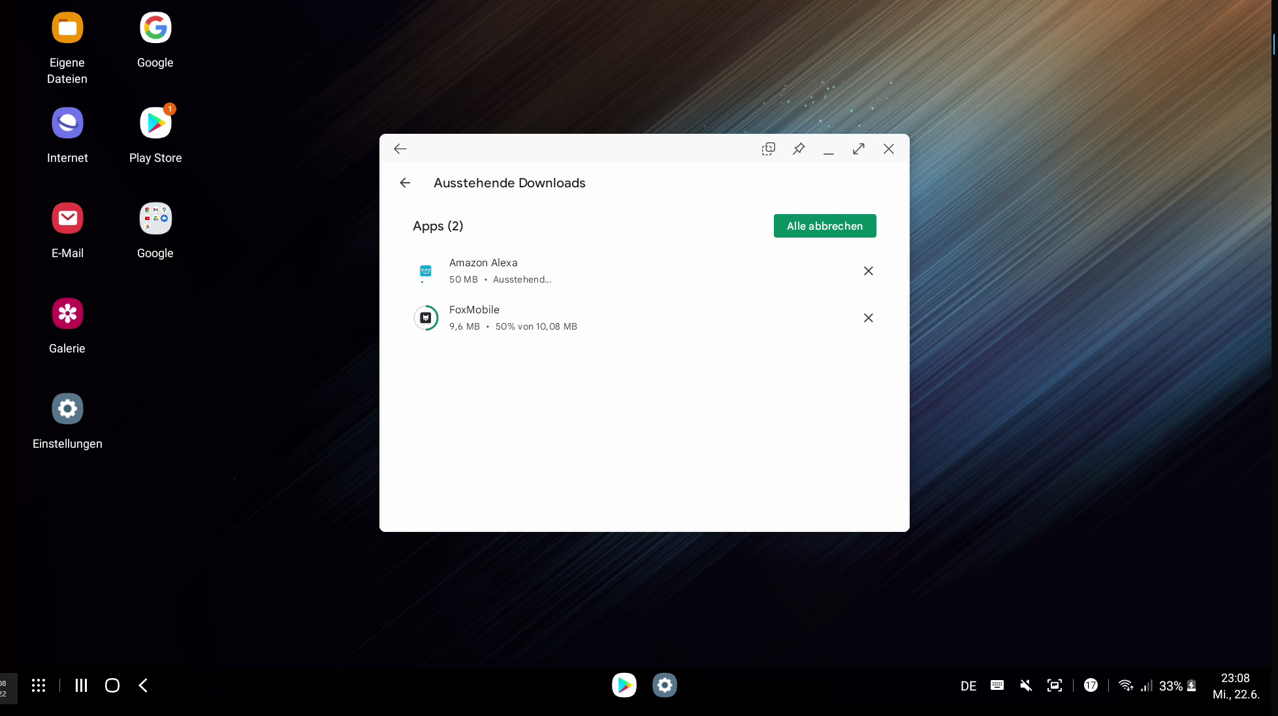This screenshot has height=716, width=1278.
Task: Cancel the FoxMobile download
Action: 869,318
